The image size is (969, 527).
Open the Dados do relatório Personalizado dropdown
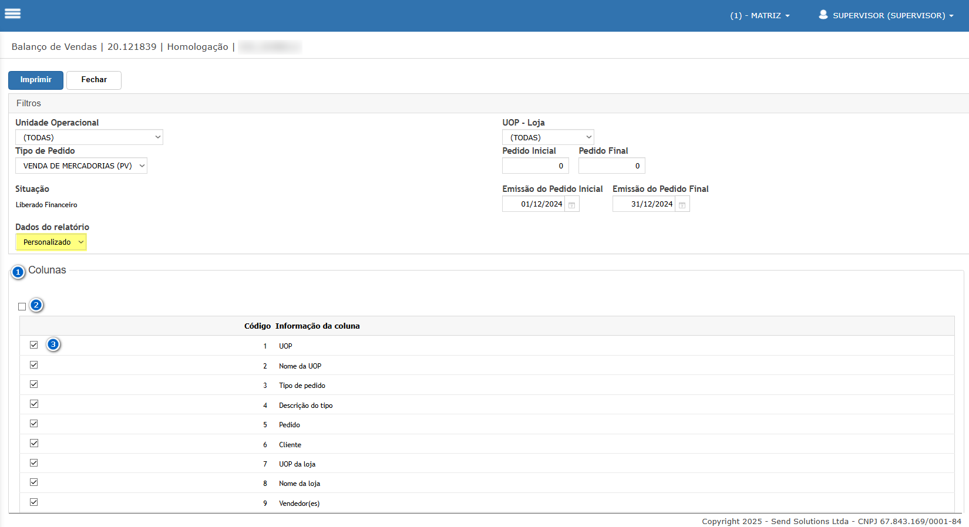(x=51, y=242)
